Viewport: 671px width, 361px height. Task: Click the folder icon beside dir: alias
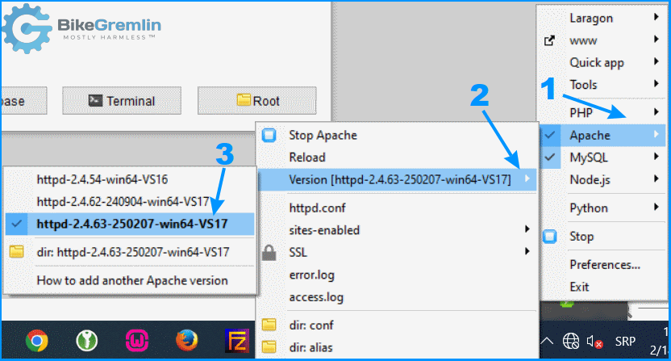[x=269, y=346]
